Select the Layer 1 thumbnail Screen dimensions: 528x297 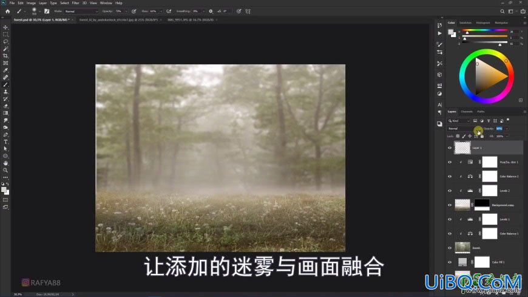pyautogui.click(x=462, y=148)
